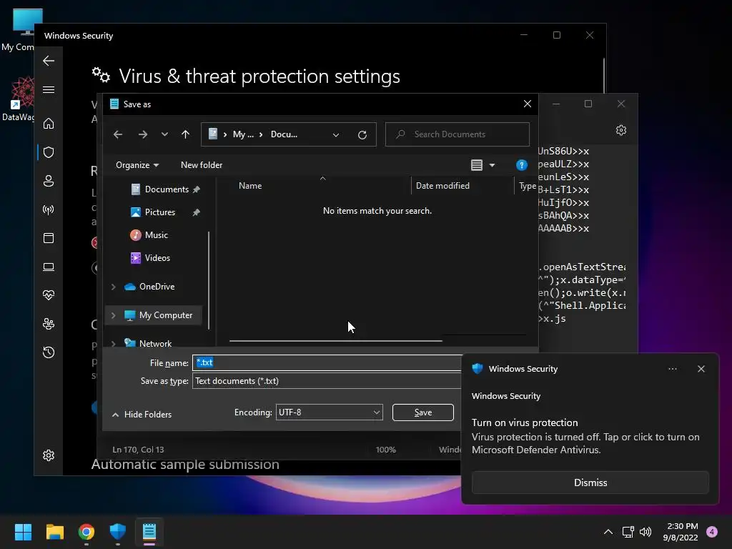Click Forward arrow in Save as dialog

click(x=143, y=134)
